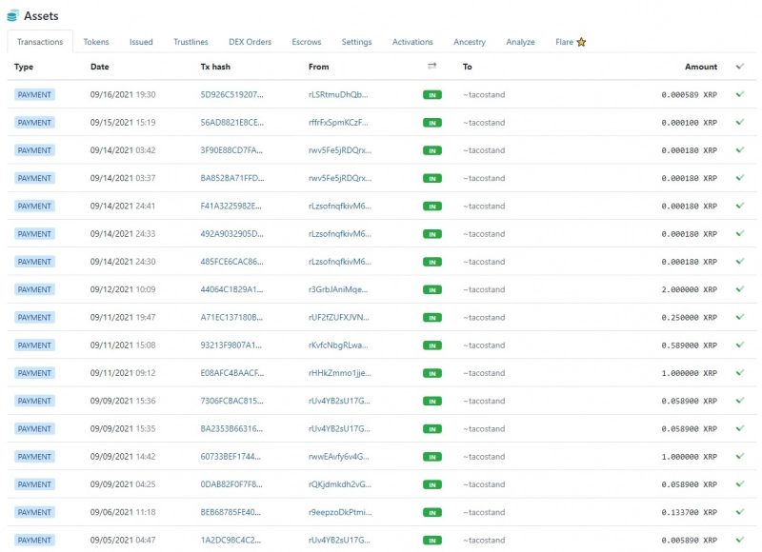Viewport: 762px width, 552px height.
Task: Click the Date column header
Action: pyautogui.click(x=100, y=67)
